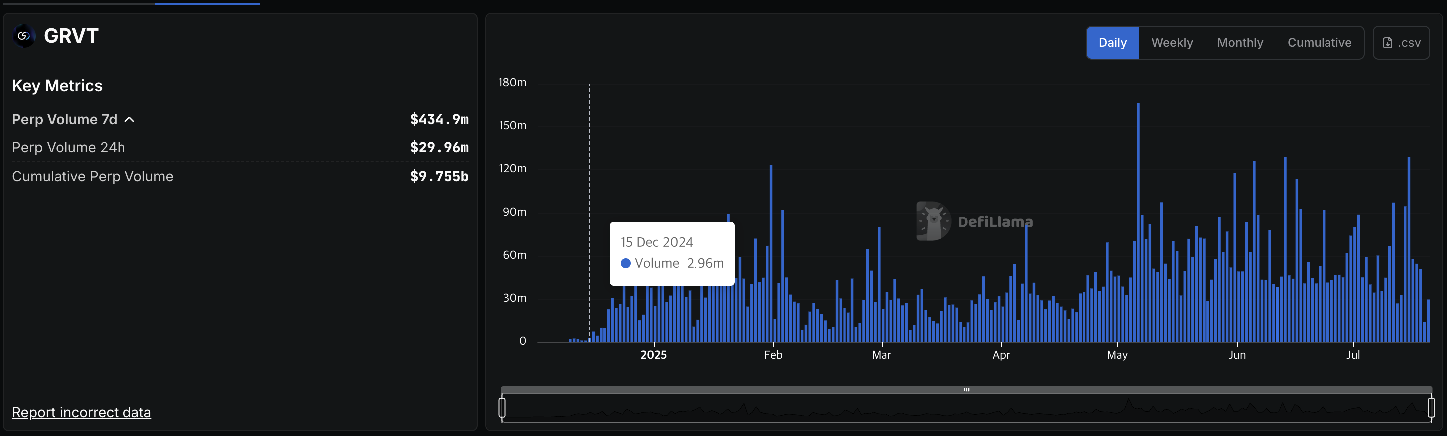Image resolution: width=1447 pixels, height=436 pixels.
Task: Download chart data as .csv
Action: click(x=1401, y=43)
